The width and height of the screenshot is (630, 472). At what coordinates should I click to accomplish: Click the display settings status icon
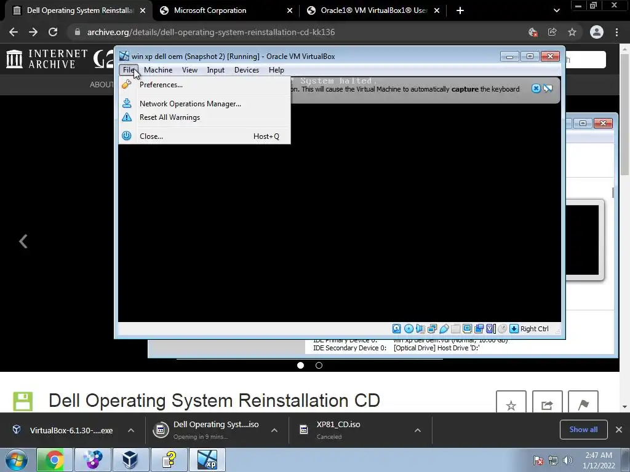[x=467, y=329]
